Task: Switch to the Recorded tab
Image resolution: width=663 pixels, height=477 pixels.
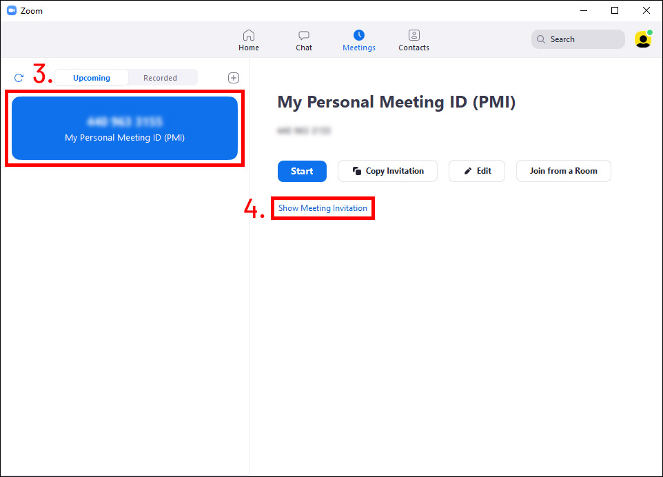Action: coord(160,78)
